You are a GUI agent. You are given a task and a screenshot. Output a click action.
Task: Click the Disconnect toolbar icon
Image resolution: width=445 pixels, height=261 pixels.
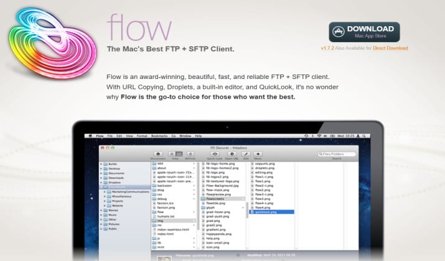coord(158,154)
